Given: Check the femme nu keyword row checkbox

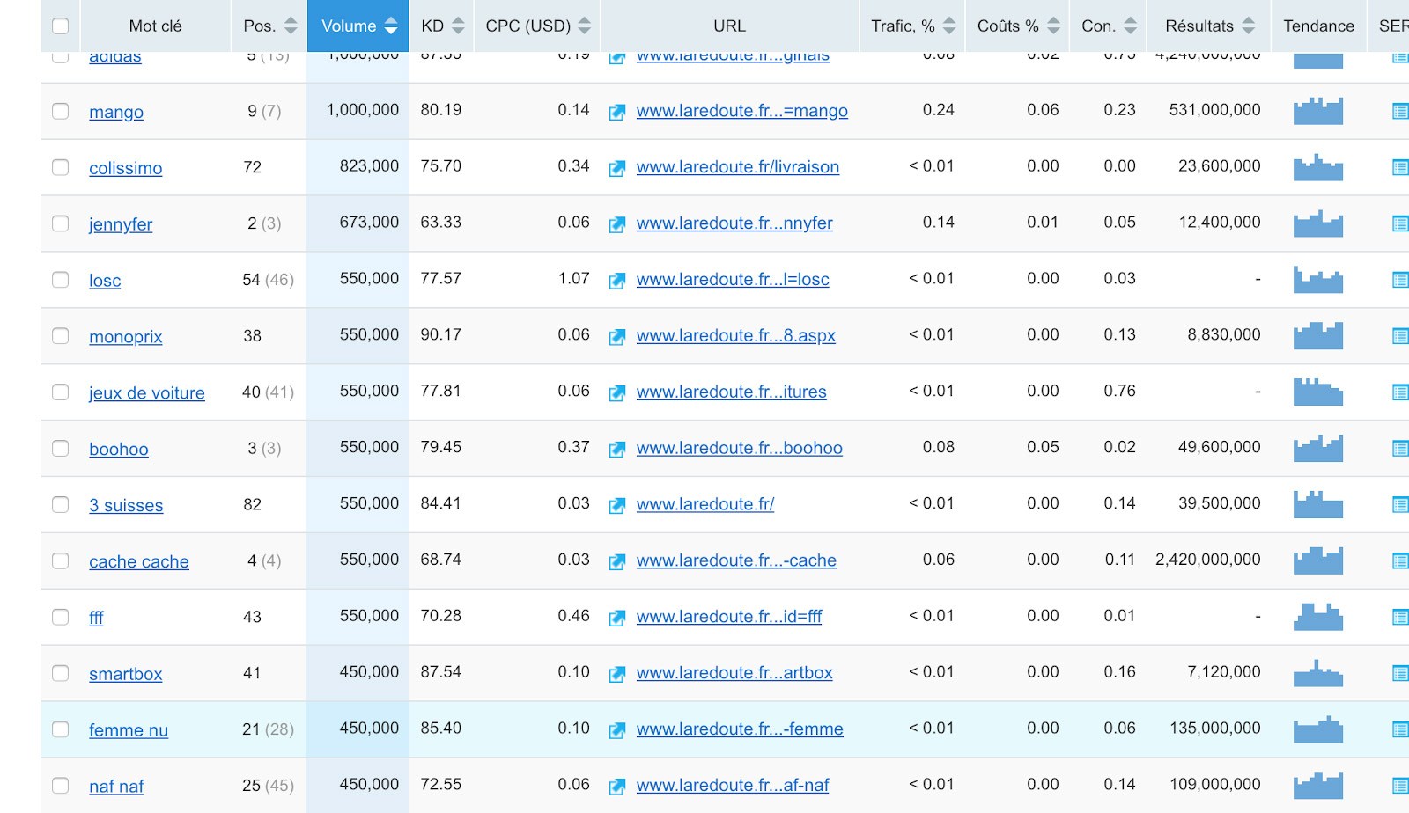Looking at the screenshot, I should tap(61, 729).
